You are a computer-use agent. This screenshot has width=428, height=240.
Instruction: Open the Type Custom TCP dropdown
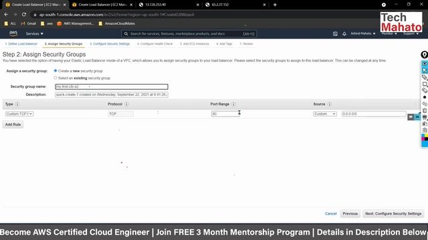(x=19, y=114)
